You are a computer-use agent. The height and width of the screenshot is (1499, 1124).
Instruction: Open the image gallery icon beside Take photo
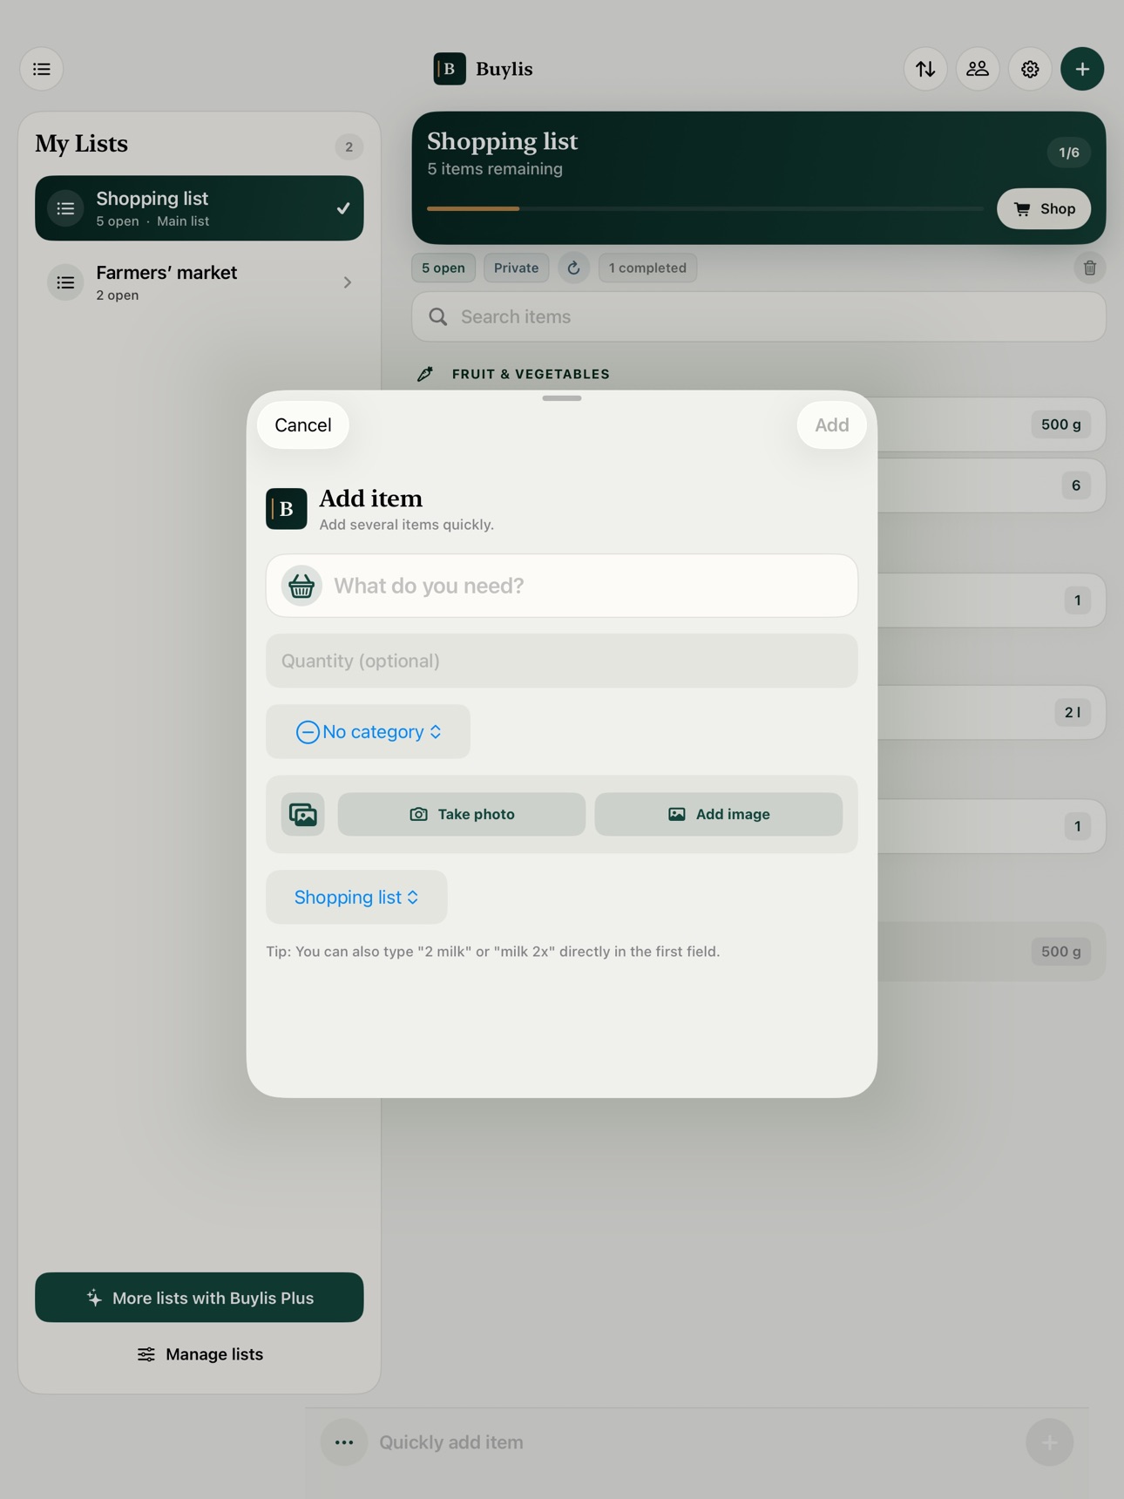coord(303,814)
